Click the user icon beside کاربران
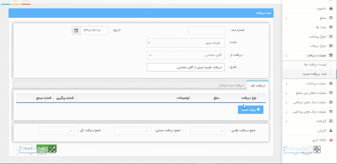Screen dimensions: 337x164 (331, 131)
